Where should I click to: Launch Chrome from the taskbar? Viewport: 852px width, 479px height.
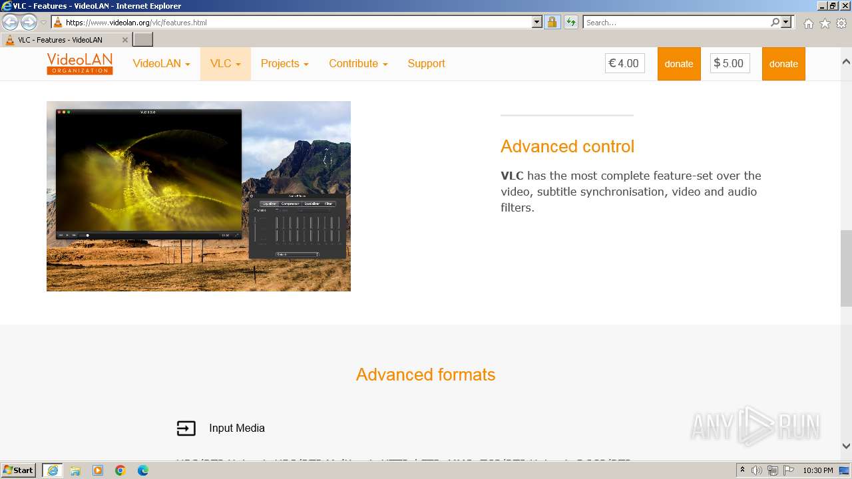coord(120,470)
